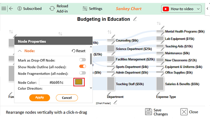
Task: Click the pencil icon next to Chart Footer
Action: (115, 103)
